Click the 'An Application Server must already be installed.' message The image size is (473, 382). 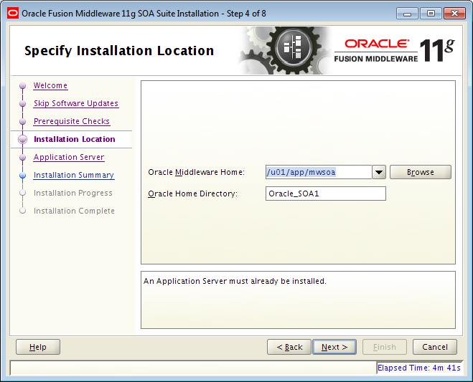(x=235, y=281)
